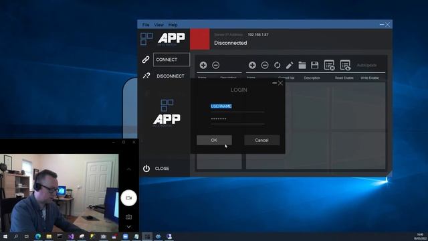428x241 pixels.
Task: Open the Windows Start menu
Action: (x=5, y=236)
